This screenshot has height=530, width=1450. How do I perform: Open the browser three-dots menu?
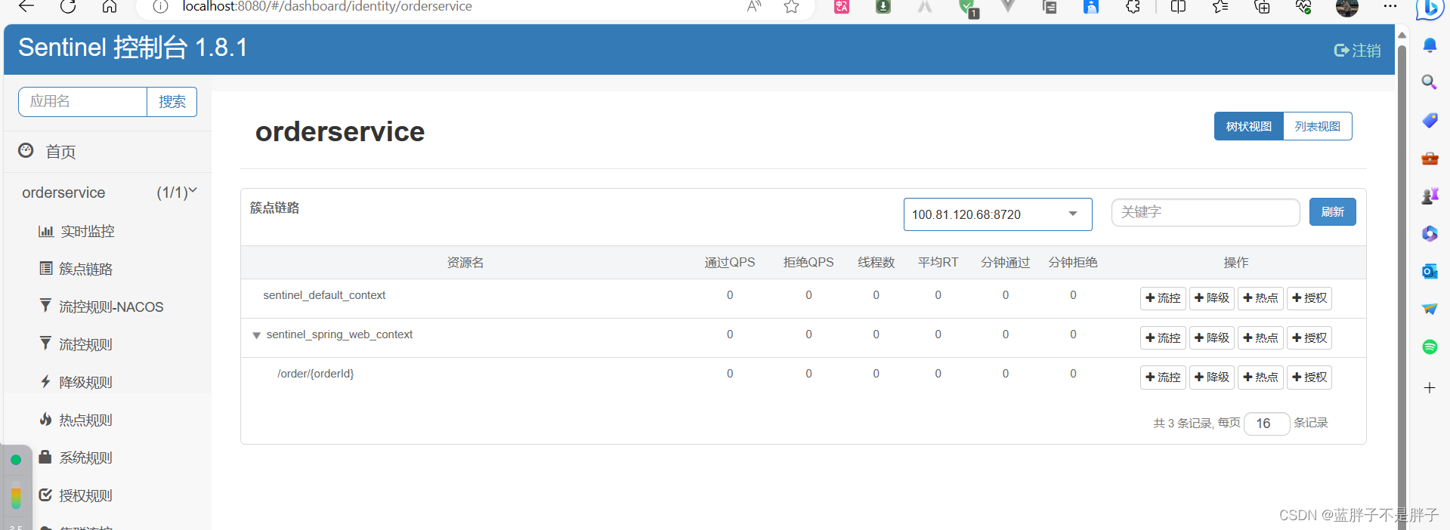[1390, 6]
